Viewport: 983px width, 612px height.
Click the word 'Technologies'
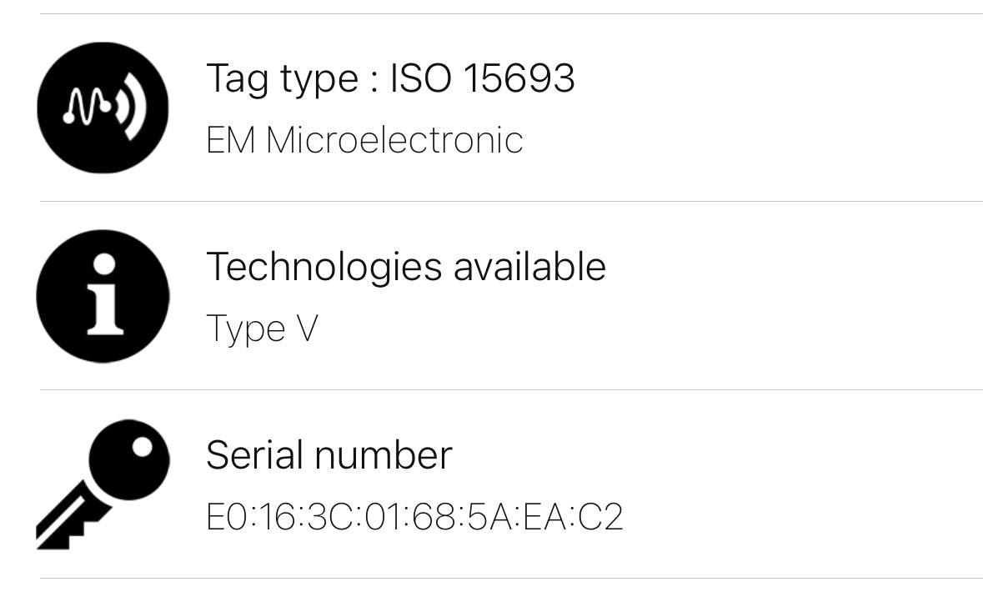[323, 267]
